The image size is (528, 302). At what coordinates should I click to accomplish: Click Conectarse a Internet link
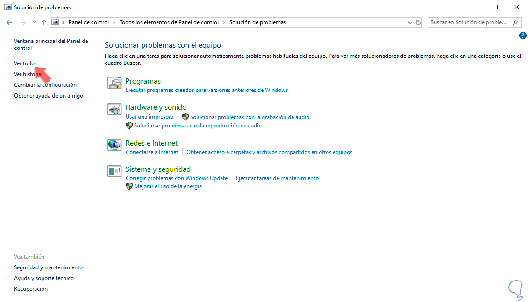[152, 152]
